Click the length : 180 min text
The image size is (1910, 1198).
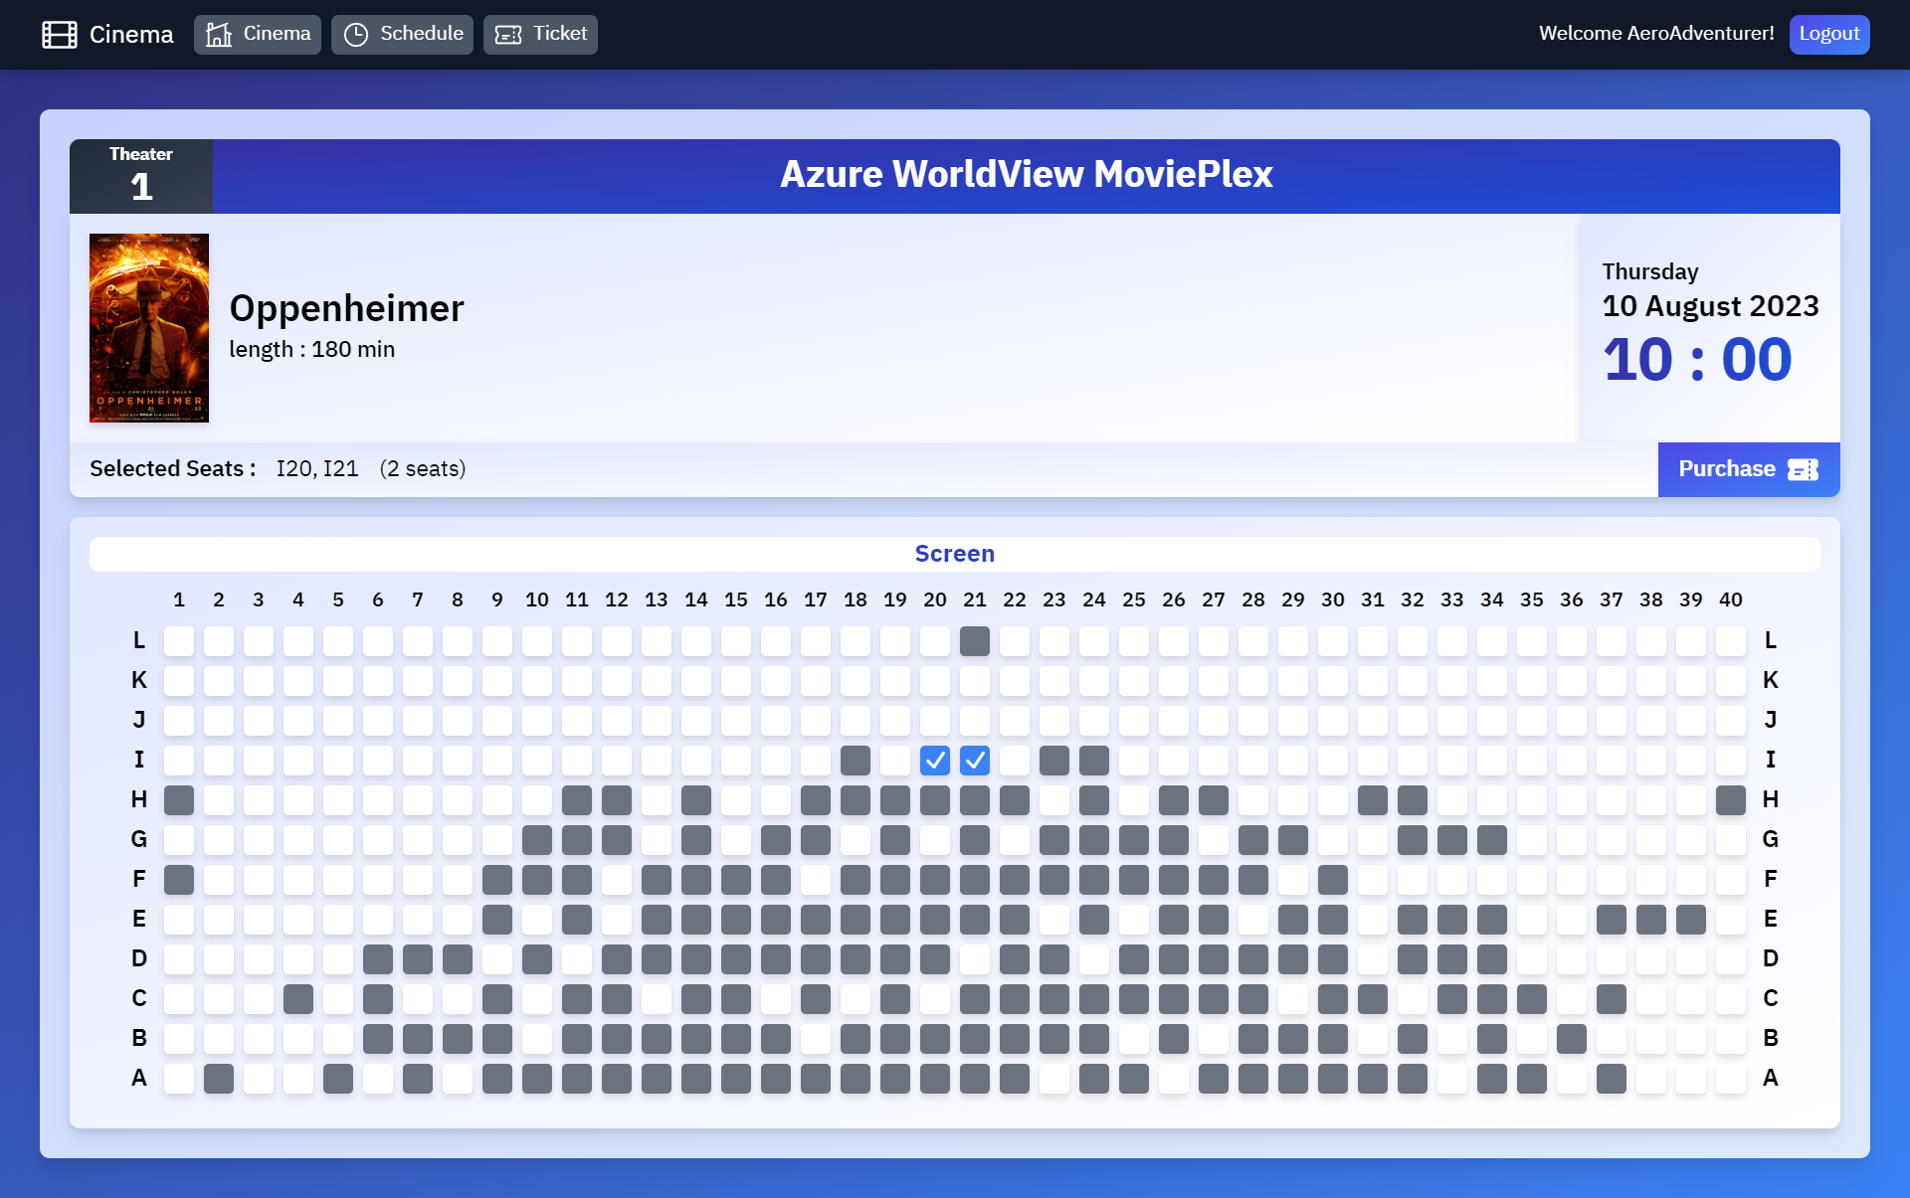[311, 349]
